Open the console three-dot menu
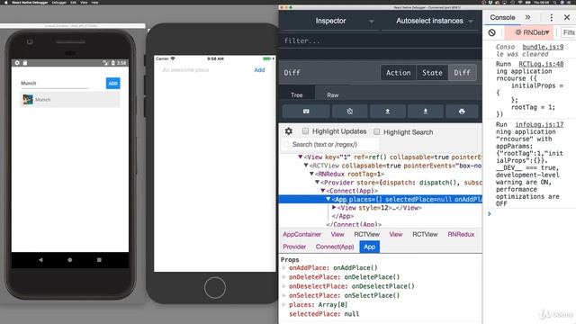This screenshot has height=324, width=576. coord(551,17)
